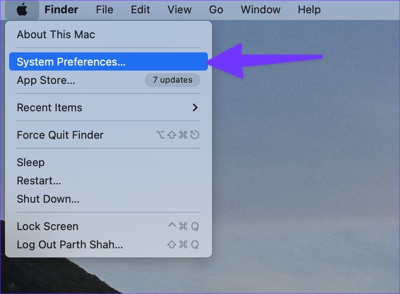Open the Go menu
400x294 pixels.
pos(216,10)
